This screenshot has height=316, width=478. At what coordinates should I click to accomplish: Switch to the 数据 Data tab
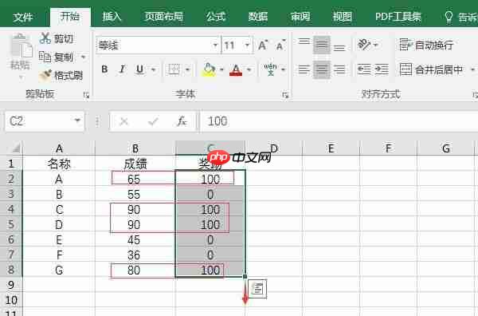(257, 17)
